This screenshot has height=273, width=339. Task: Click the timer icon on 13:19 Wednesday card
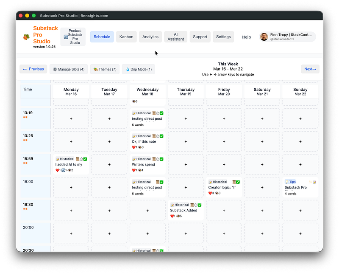[x=158, y=113]
